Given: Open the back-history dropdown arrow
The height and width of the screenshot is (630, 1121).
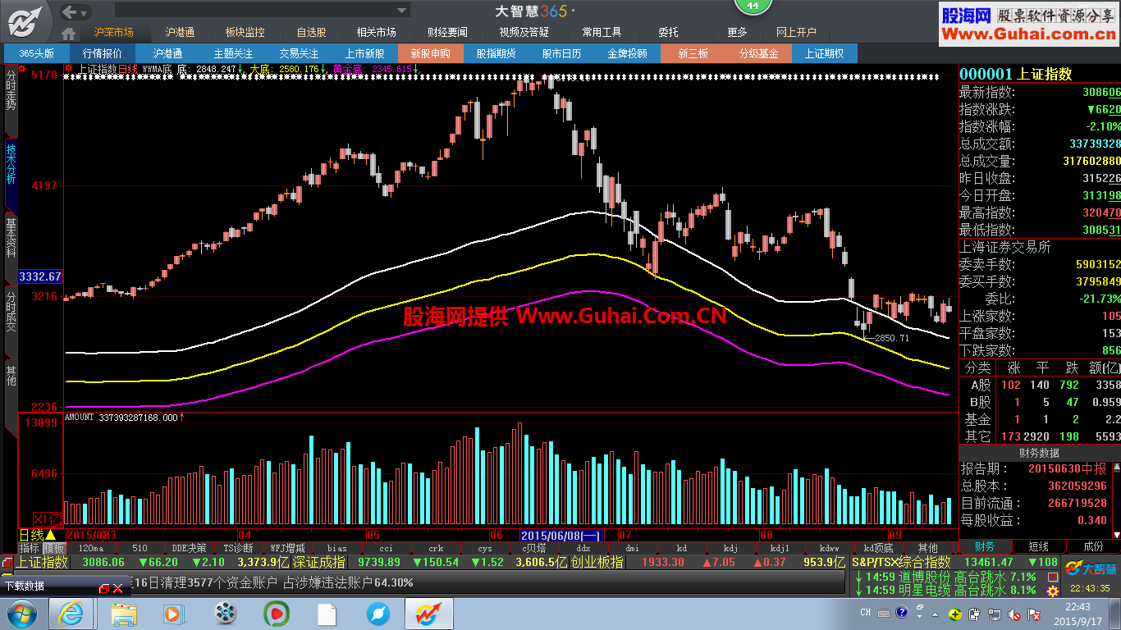Looking at the screenshot, I should (85, 11).
